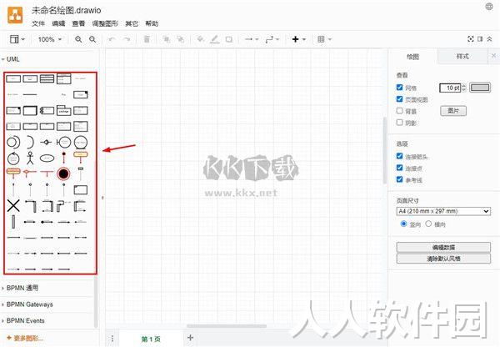Image resolution: width=500 pixels, height=347 pixels.
Task: Click the 更多图形 link
Action: (x=25, y=338)
